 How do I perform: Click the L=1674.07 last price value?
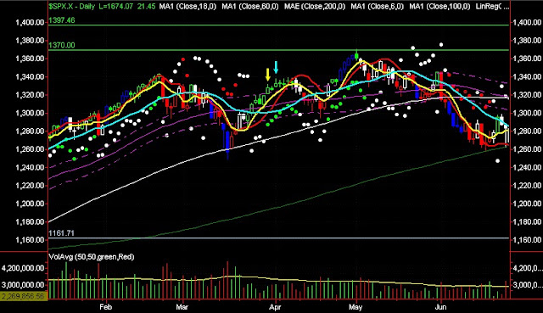[x=115, y=6]
